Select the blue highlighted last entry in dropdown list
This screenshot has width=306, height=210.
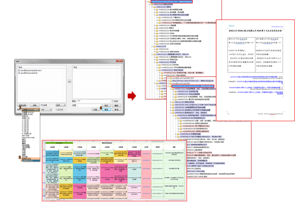tap(31, 161)
